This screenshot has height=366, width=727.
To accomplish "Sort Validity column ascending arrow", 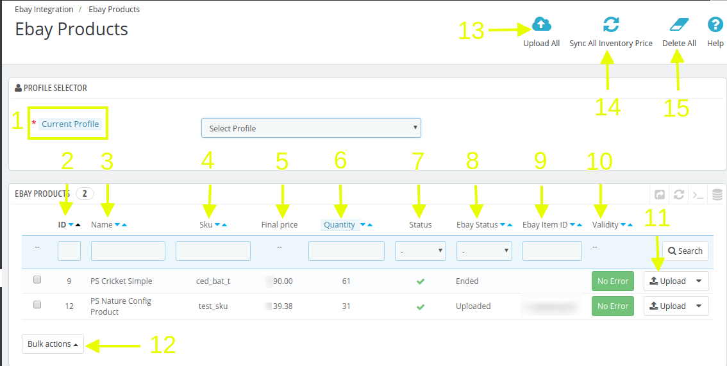I will click(630, 225).
